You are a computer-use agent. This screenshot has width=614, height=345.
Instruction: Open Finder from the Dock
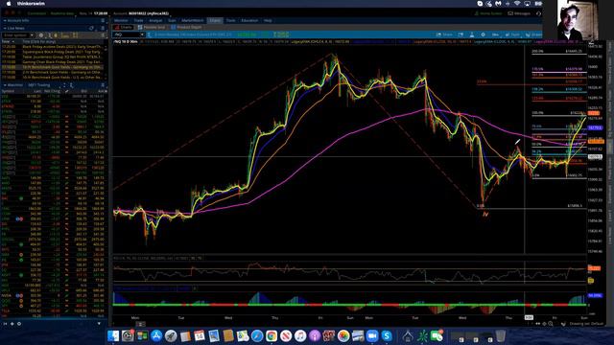point(113,336)
